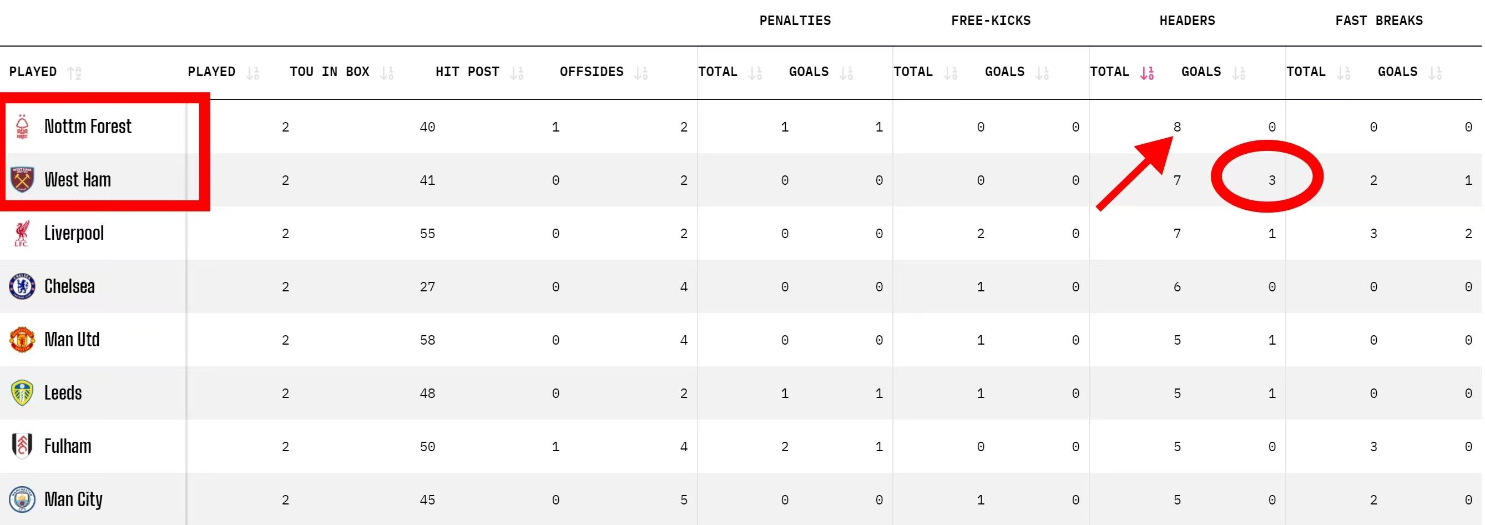Toggle sort on Tou In Box column
This screenshot has width=1485, height=525.
(x=387, y=73)
